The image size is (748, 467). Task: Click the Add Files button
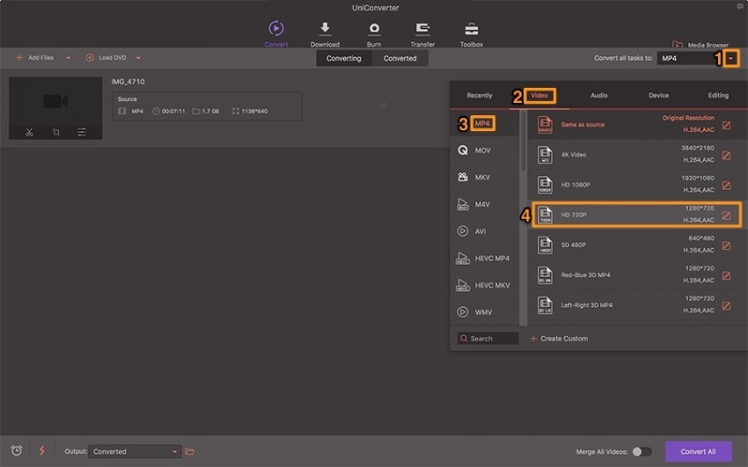[35, 58]
